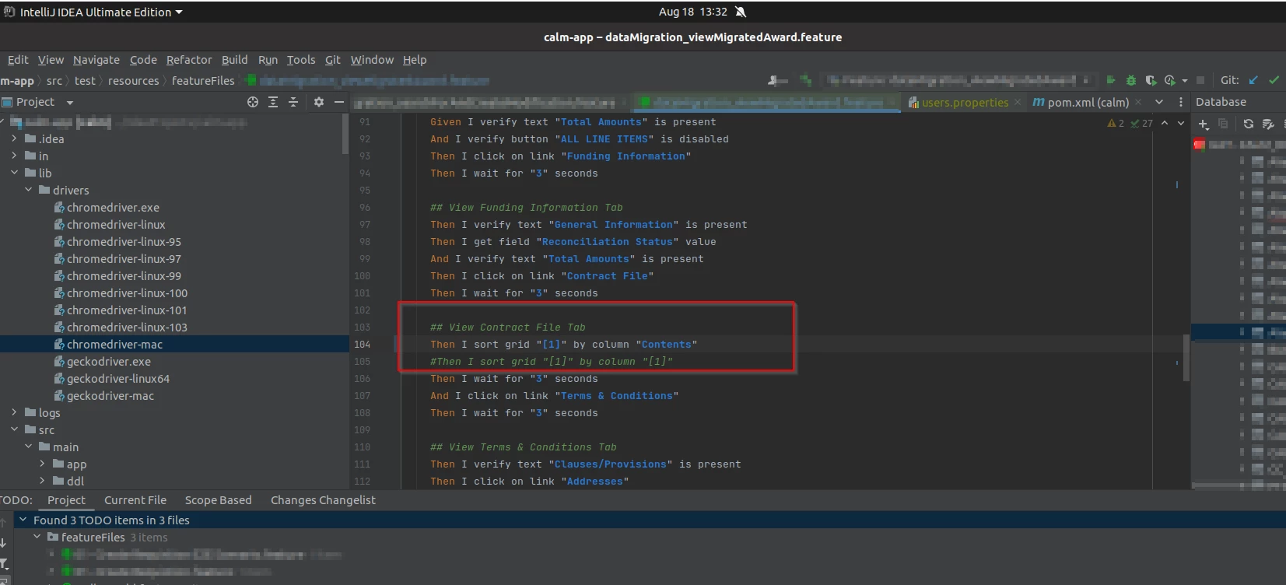Open warnings inspection count widget
The image size is (1286, 585).
pos(1130,123)
